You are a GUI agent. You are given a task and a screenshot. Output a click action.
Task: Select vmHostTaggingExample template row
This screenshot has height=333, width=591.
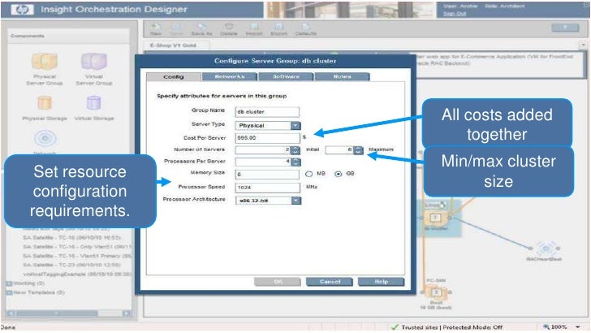tap(77, 274)
